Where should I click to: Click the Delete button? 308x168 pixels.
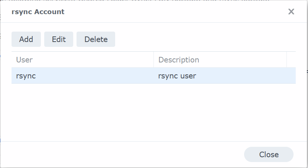(x=96, y=39)
